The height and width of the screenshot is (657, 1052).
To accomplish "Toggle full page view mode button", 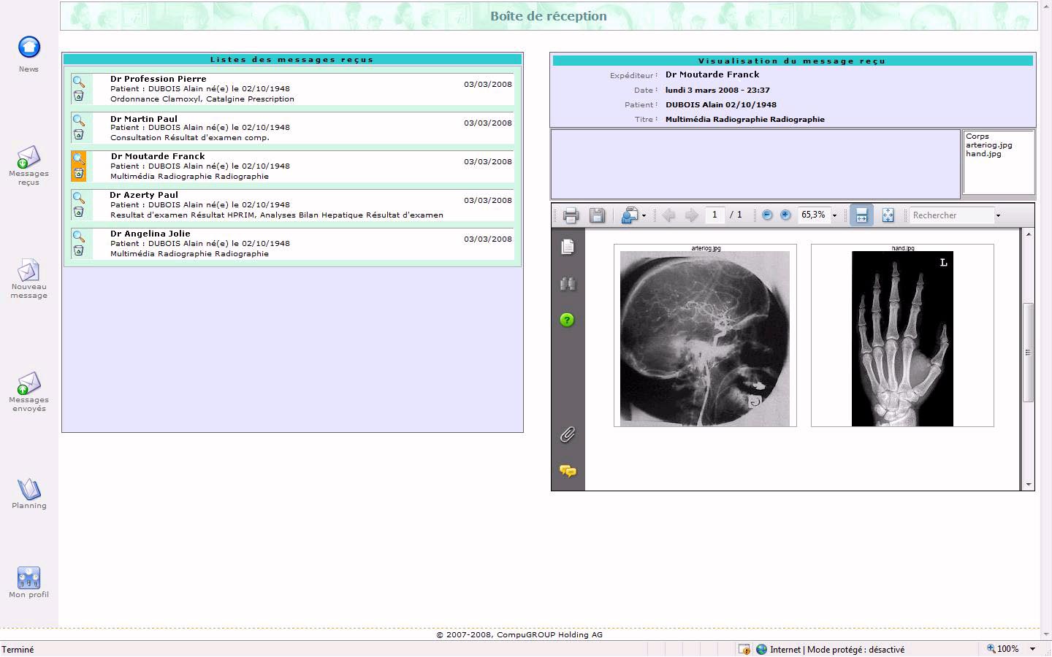I will [888, 215].
